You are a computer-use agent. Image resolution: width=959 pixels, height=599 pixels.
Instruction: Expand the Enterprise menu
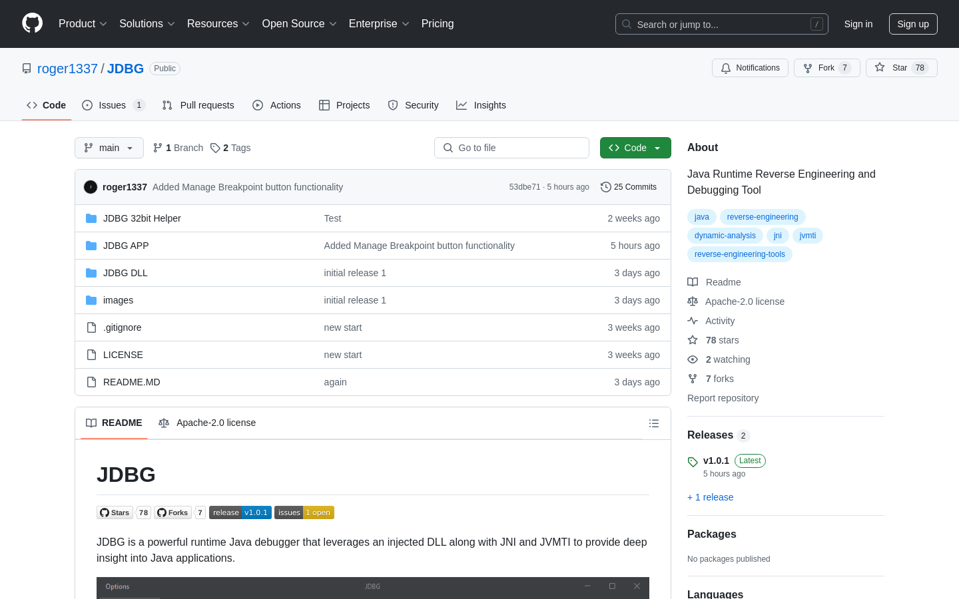379,23
